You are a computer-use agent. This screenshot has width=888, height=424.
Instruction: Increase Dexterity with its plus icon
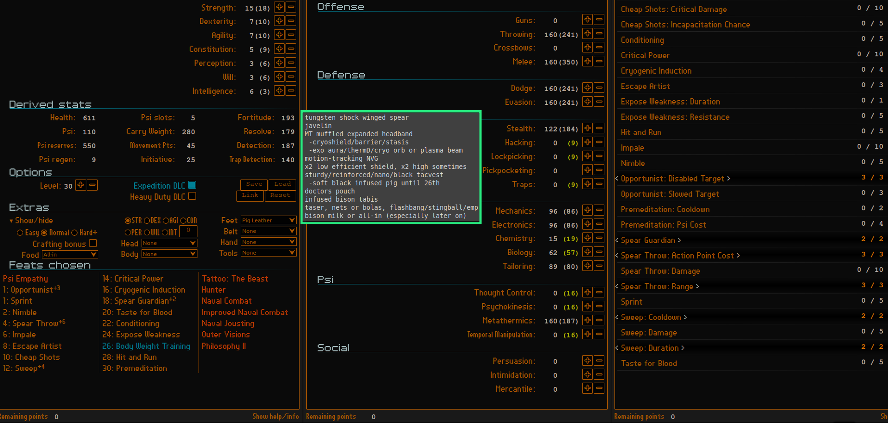[x=279, y=21]
